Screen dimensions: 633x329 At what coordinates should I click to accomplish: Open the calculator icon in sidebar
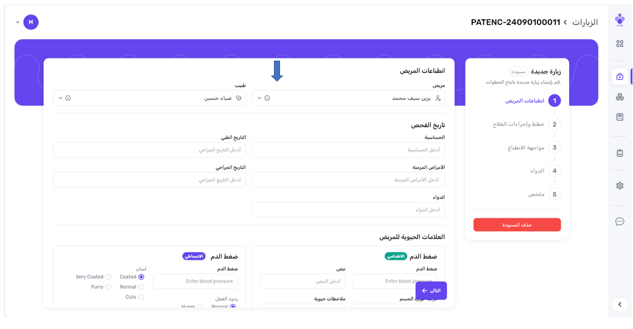click(620, 117)
